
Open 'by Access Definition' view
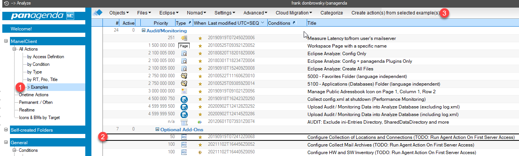46,57
